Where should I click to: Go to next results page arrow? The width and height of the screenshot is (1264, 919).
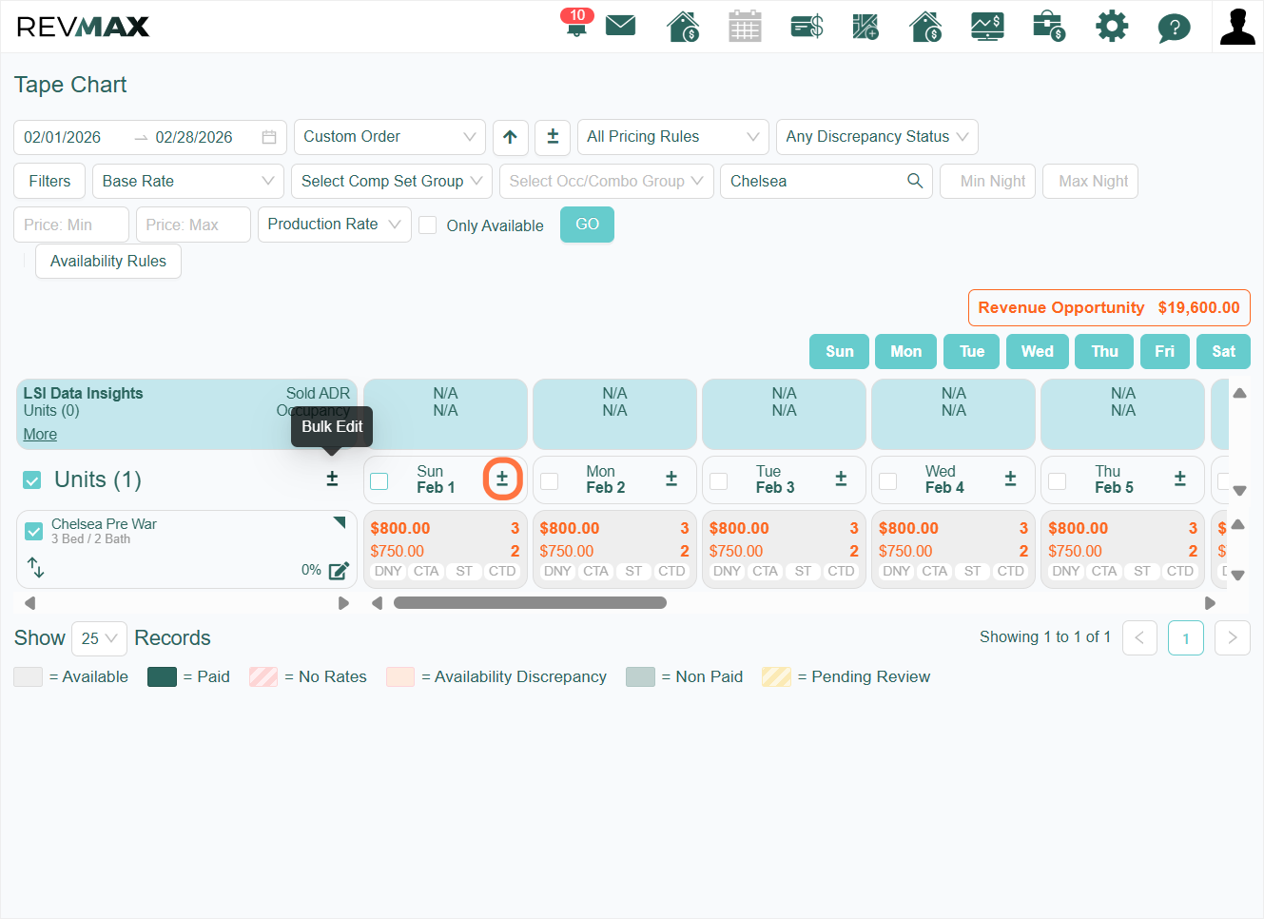click(1233, 637)
